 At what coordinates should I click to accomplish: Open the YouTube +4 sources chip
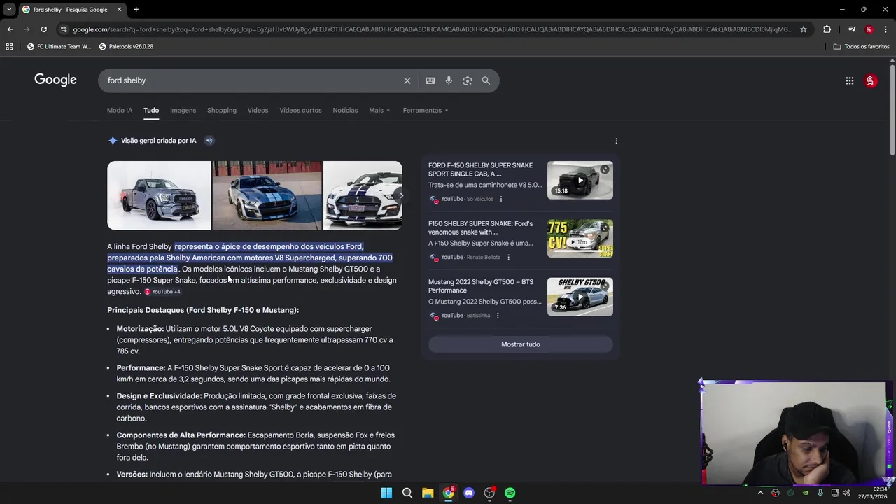click(x=162, y=292)
